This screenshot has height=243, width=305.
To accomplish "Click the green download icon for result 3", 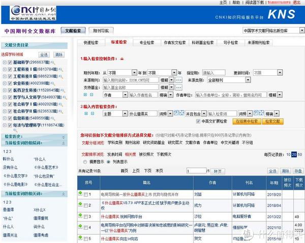I will click(x=80, y=216).
